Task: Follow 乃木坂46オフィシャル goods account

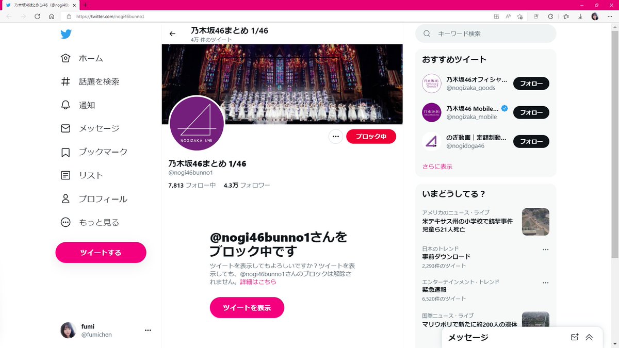Action: (531, 84)
